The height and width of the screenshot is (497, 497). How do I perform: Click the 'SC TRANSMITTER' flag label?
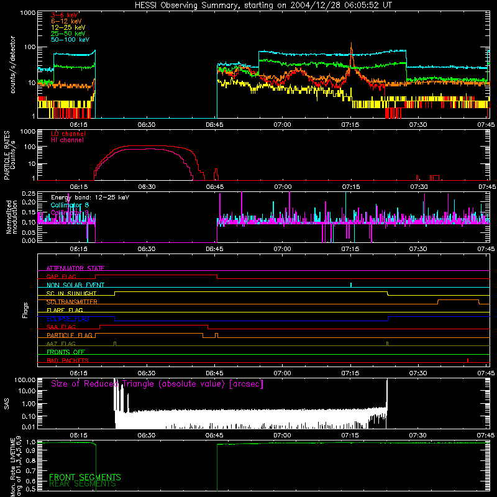point(72,302)
